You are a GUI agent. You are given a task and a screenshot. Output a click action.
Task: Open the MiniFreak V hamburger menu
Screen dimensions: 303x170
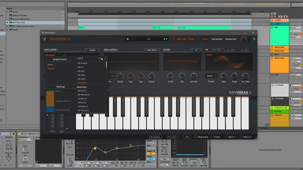45,39
